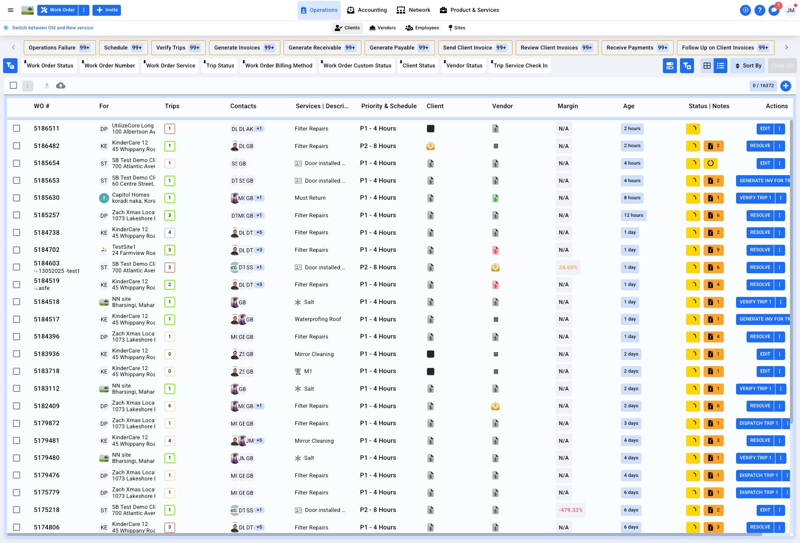Open the Sort By dropdown

pos(748,66)
